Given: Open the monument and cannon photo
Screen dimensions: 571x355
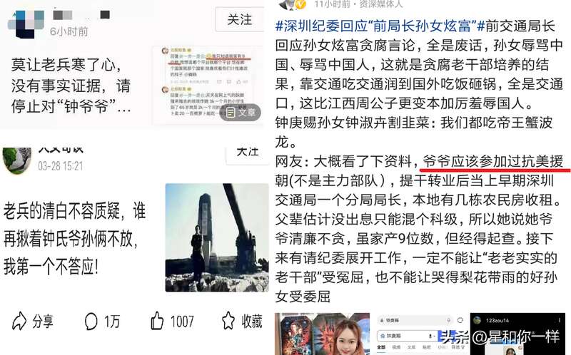Looking at the screenshot, I should coord(217,237).
